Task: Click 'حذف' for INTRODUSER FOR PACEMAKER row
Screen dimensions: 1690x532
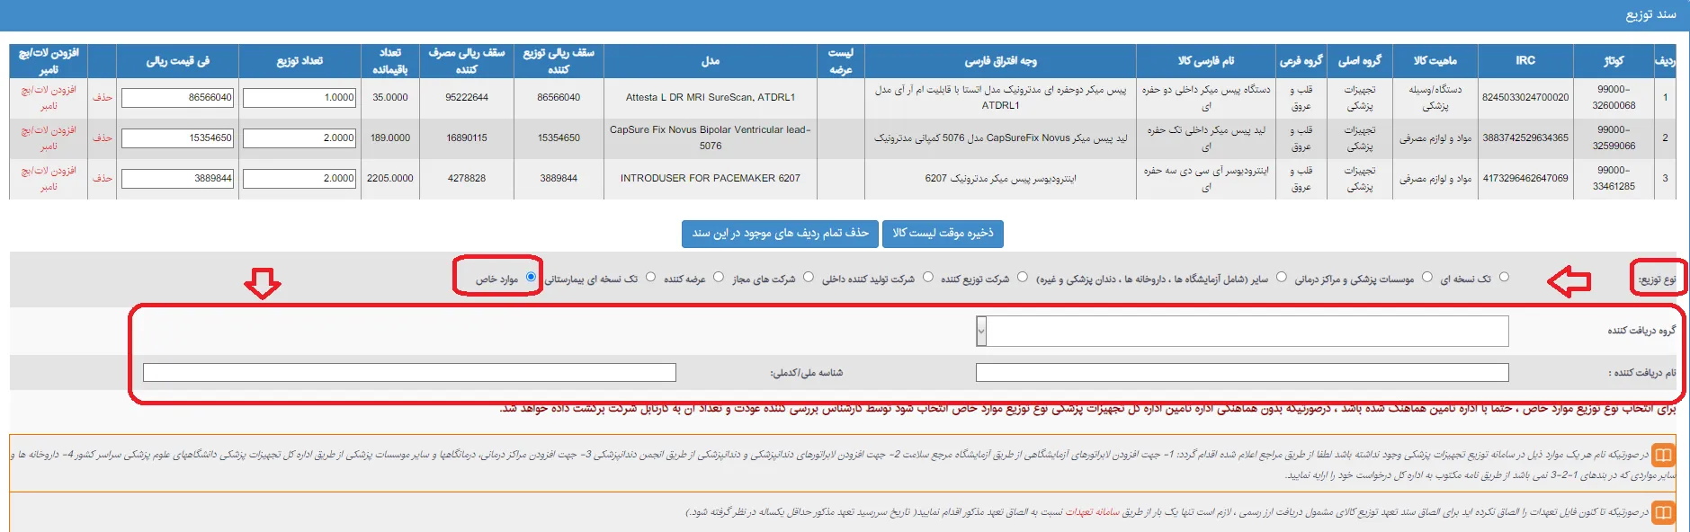Action: (103, 178)
